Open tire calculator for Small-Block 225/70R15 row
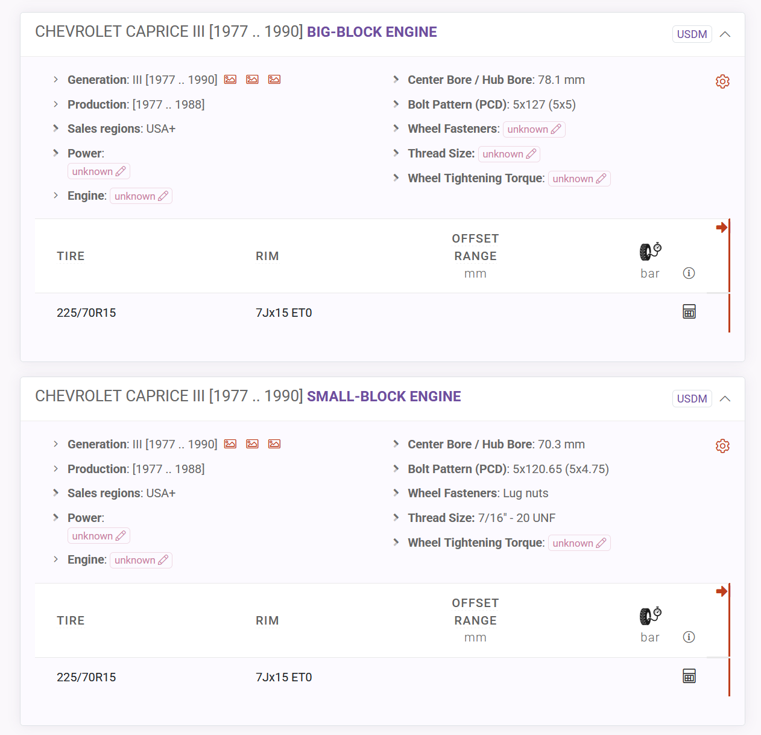The image size is (761, 735). [689, 676]
